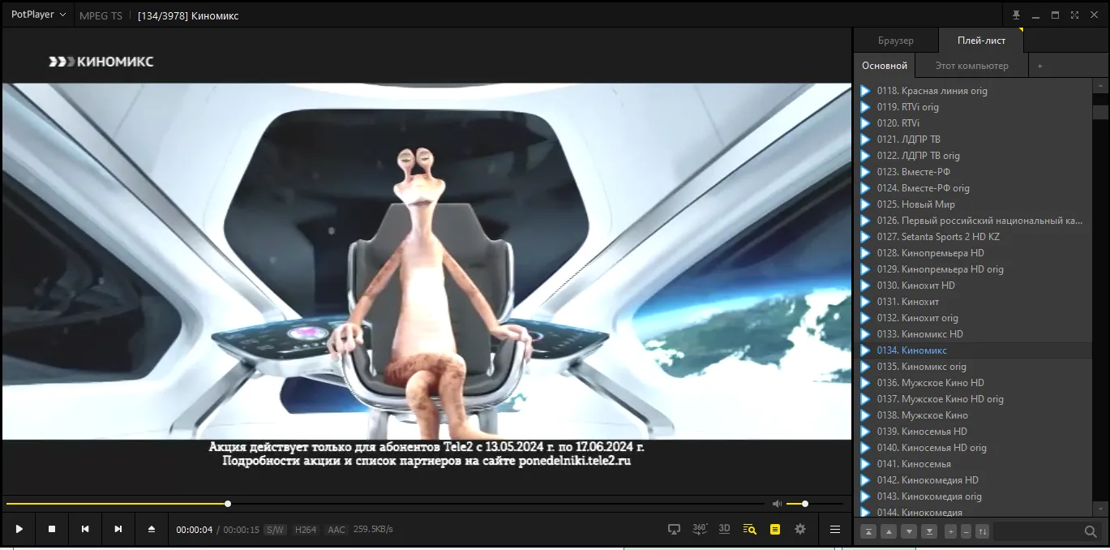Select playlist item 0139. Киносемья HD
Image resolution: width=1110 pixels, height=550 pixels.
[x=973, y=432]
